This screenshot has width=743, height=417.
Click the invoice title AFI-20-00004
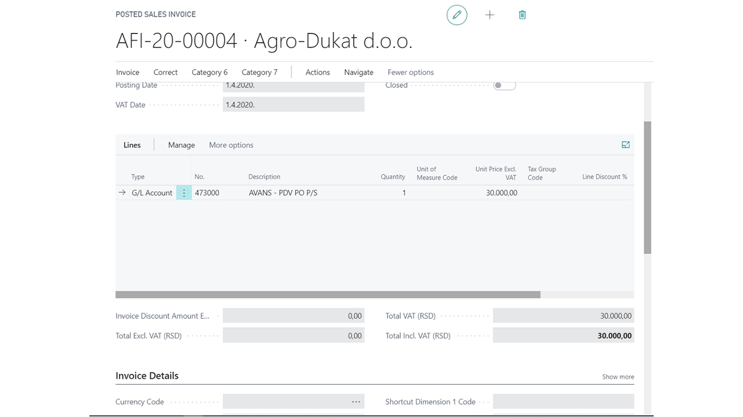[x=176, y=41]
